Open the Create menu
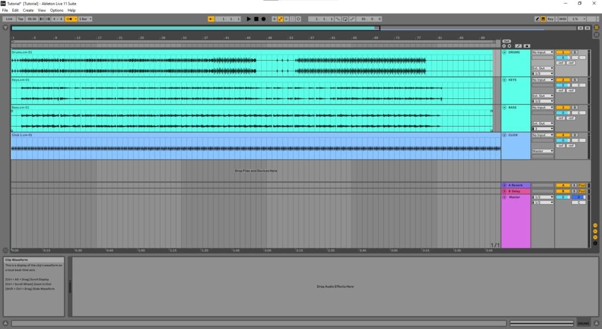Screen dimensions: 602x329 pos(28,11)
